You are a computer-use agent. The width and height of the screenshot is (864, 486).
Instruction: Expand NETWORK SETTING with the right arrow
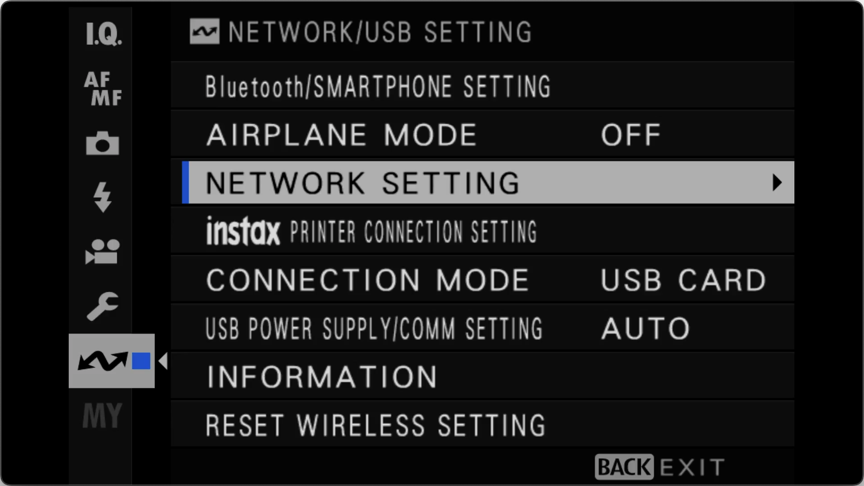click(x=777, y=182)
